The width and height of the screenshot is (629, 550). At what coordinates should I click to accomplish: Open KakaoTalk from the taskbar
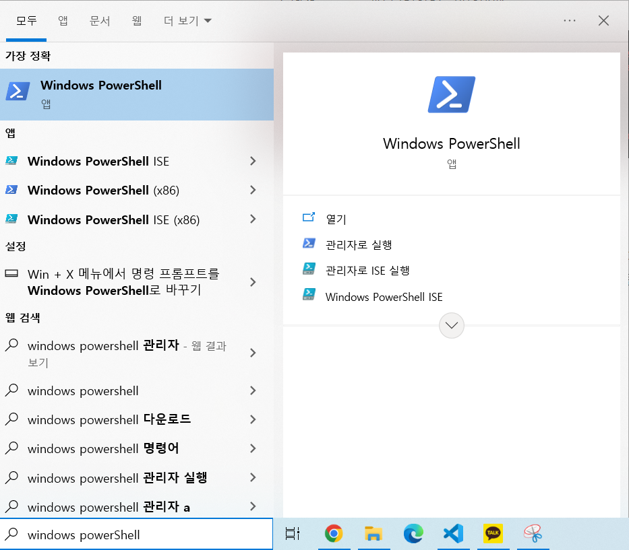coord(493,534)
